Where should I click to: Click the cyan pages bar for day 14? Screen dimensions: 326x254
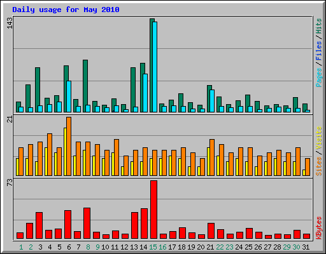(x=145, y=93)
